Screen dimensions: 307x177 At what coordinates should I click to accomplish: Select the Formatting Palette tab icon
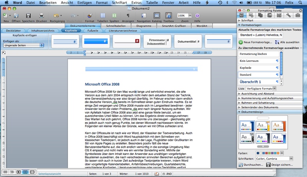[x=241, y=15]
